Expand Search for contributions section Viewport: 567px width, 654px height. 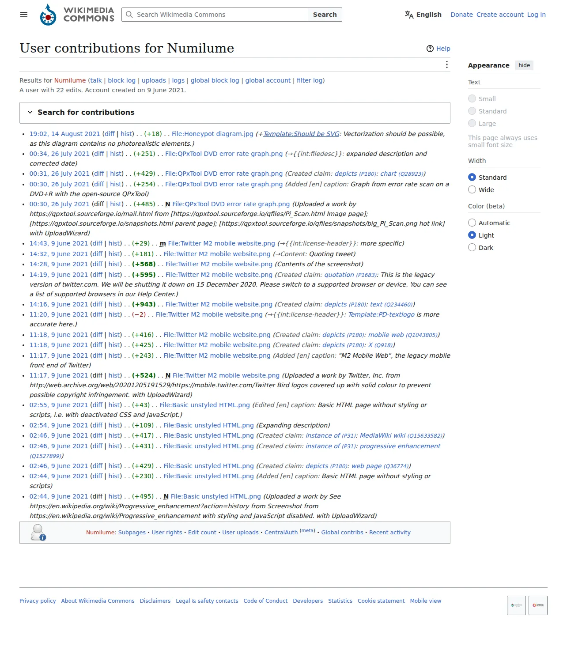point(235,113)
